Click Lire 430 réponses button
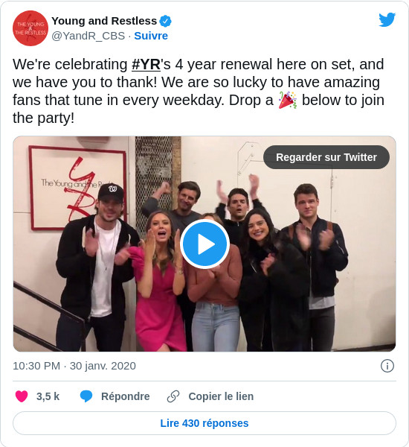Image resolution: width=409 pixels, height=447 pixels. click(204, 423)
